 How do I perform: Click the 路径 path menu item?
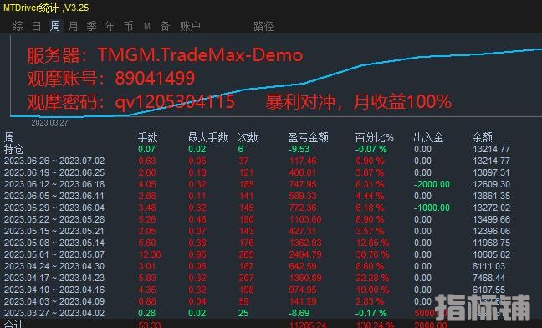[x=263, y=26]
